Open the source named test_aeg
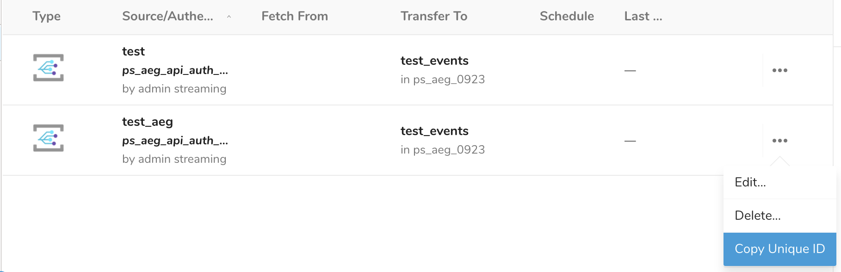Image resolution: width=841 pixels, height=272 pixels. click(x=147, y=122)
